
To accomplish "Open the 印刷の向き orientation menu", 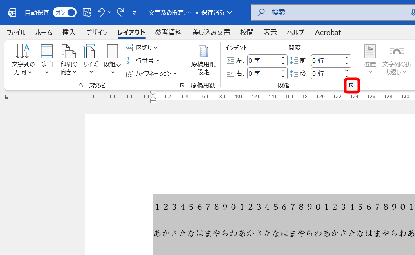I will coord(69,59).
